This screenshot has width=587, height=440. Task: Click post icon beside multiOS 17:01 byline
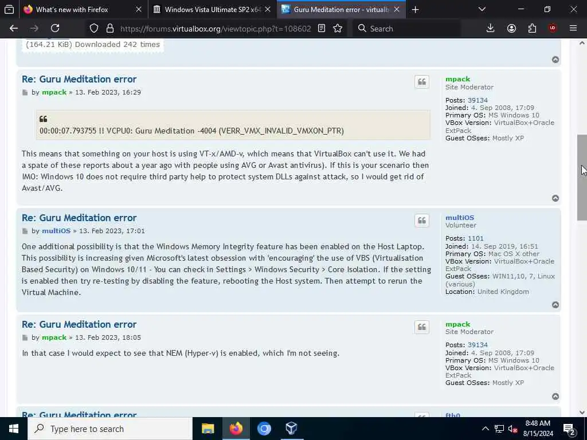coord(25,231)
